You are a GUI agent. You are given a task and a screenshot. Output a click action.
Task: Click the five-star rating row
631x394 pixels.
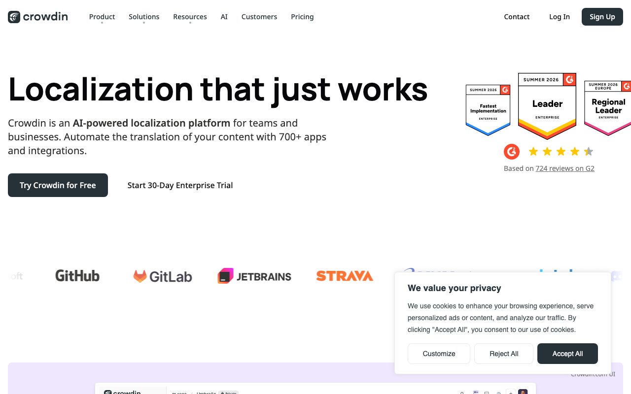(x=561, y=152)
